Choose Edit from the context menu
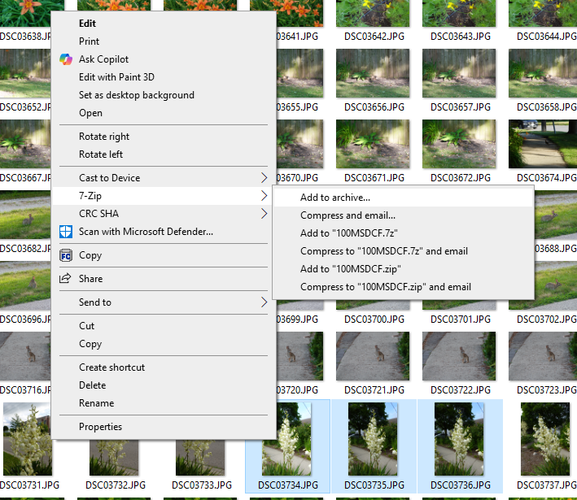577x500 pixels. pos(164,24)
